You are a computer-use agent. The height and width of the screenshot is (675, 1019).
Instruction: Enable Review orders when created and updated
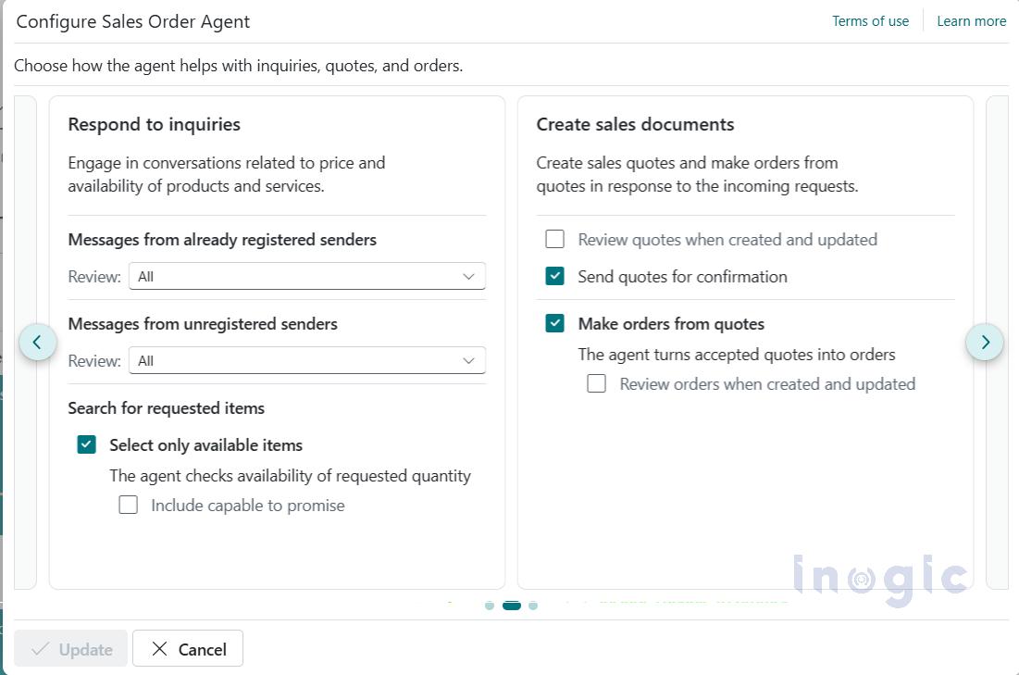(x=597, y=383)
